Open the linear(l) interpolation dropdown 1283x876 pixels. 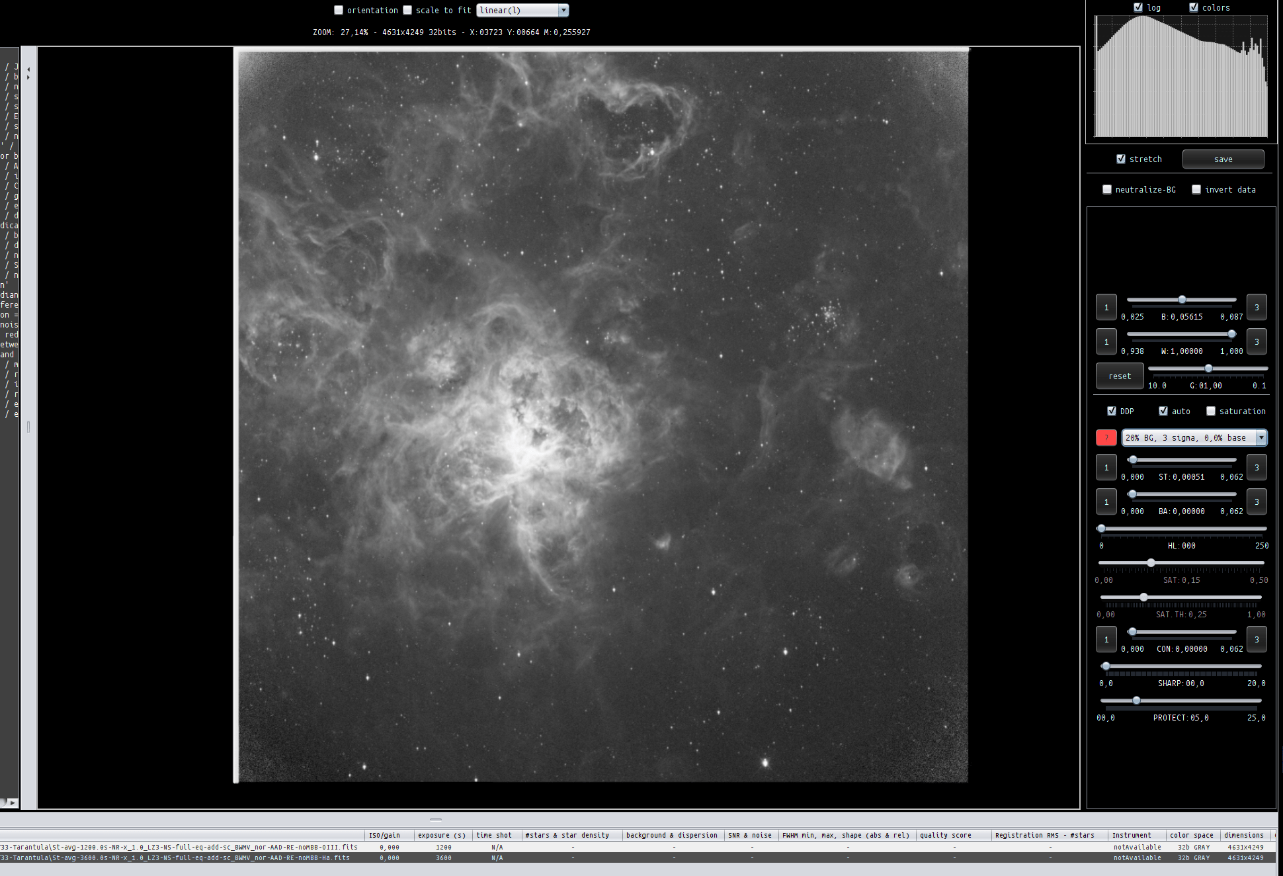click(563, 10)
